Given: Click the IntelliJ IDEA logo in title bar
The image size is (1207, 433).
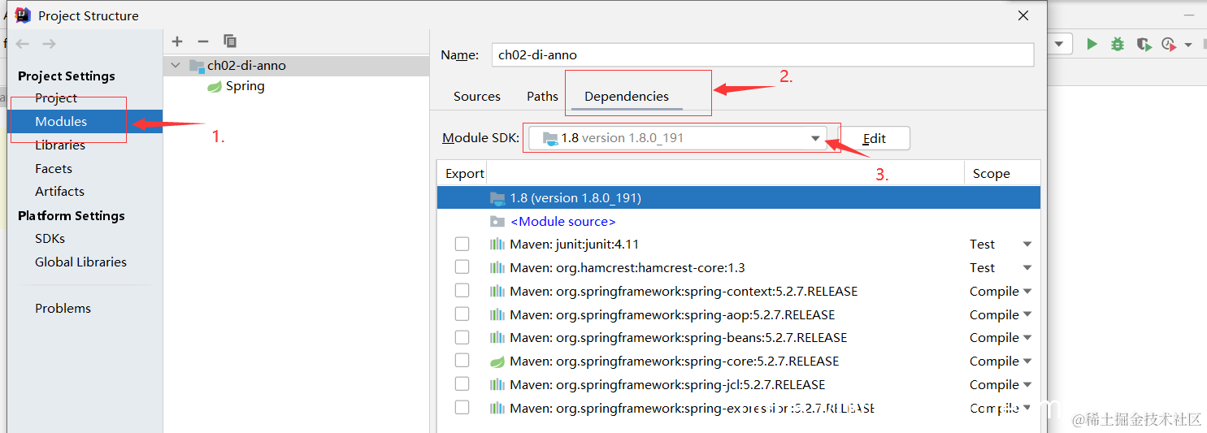Looking at the screenshot, I should coord(23,15).
